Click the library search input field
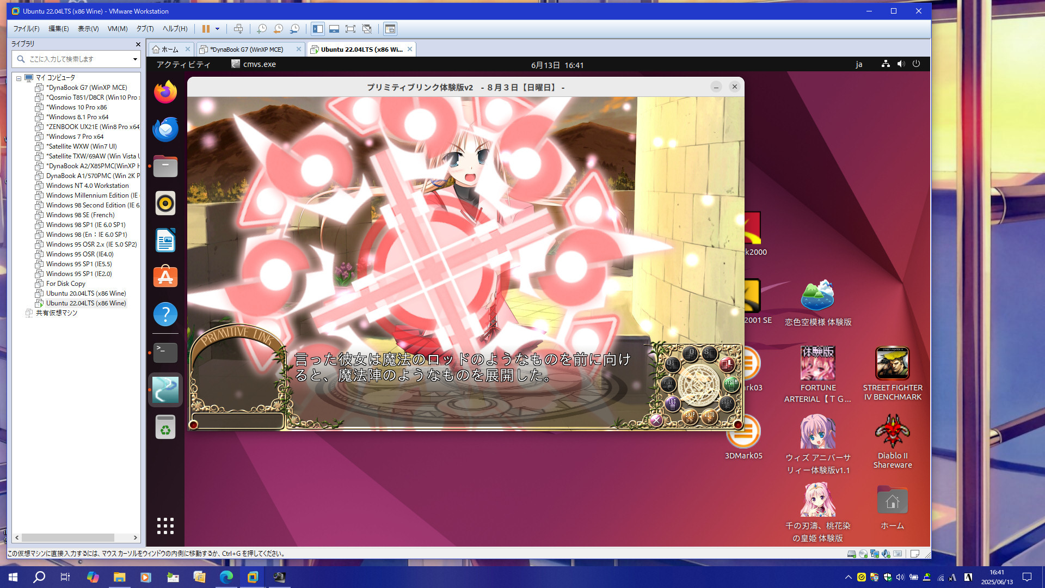 [x=75, y=59]
